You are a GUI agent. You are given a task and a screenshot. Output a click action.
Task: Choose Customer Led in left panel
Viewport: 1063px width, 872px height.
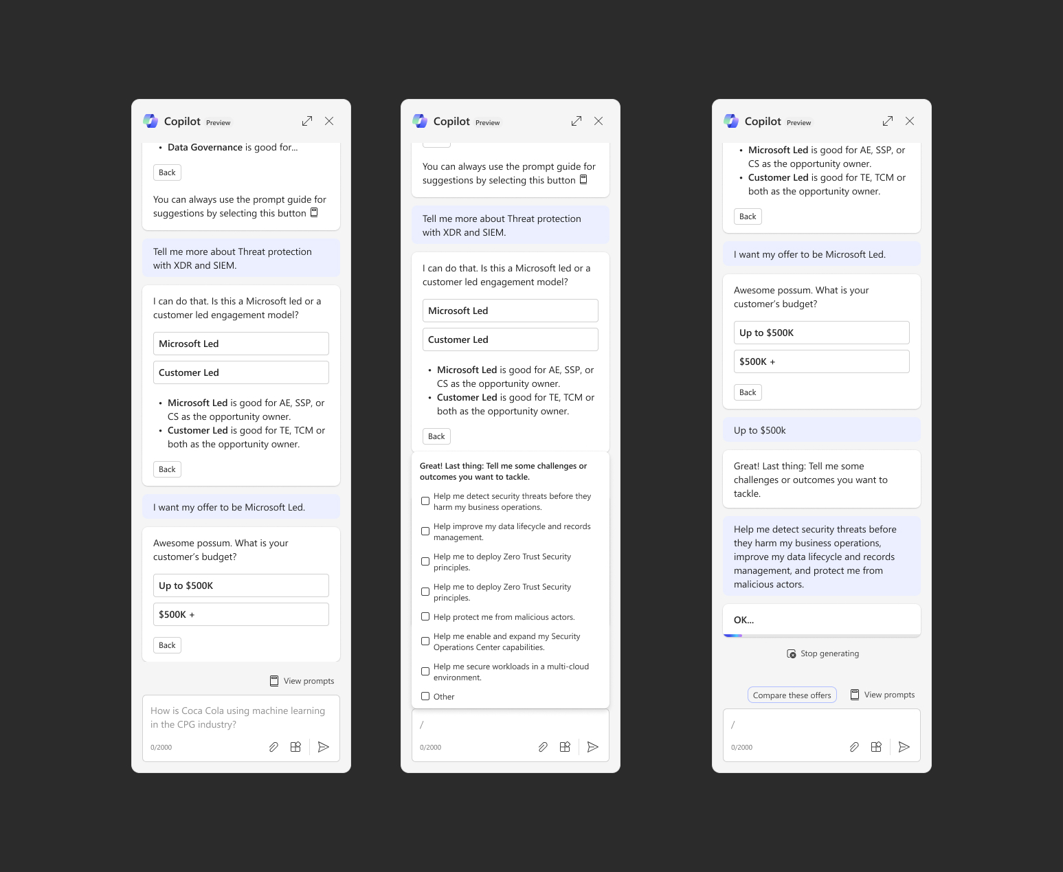coord(241,372)
